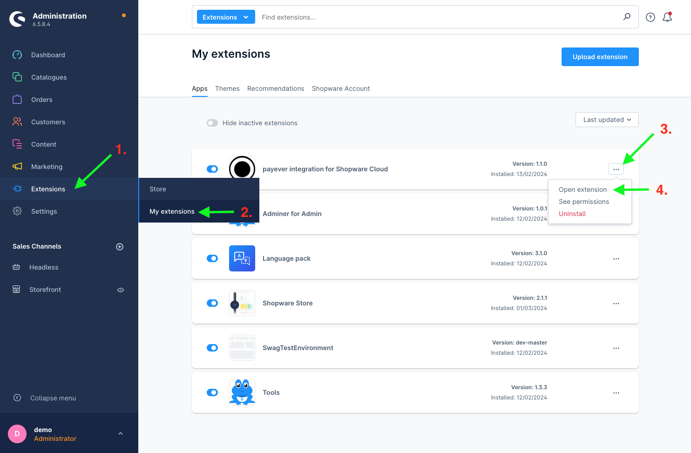Open three-dot menu for Language pack

616,259
